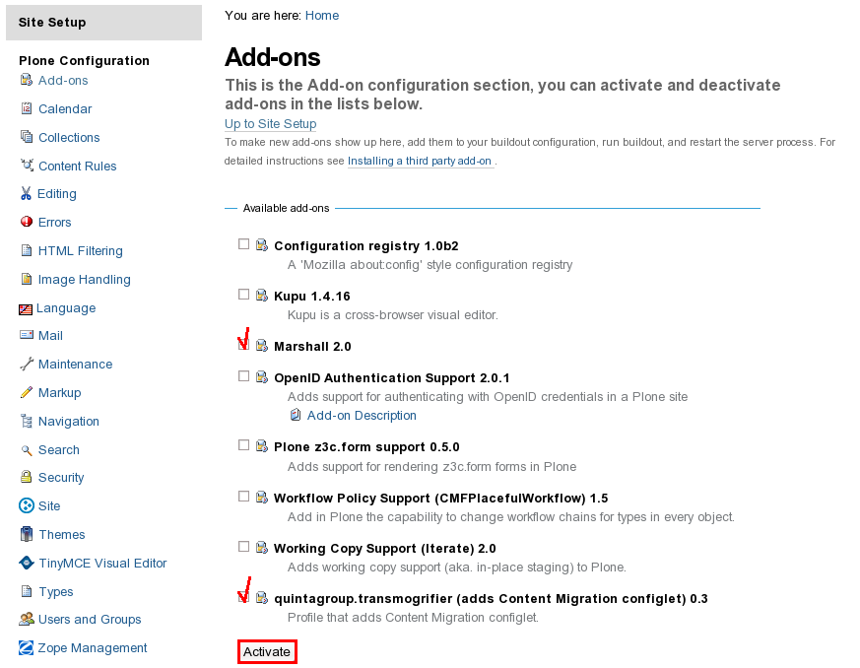860x668 pixels.
Task: Open TinyMCE Visual Editor settings
Action: coord(102,564)
